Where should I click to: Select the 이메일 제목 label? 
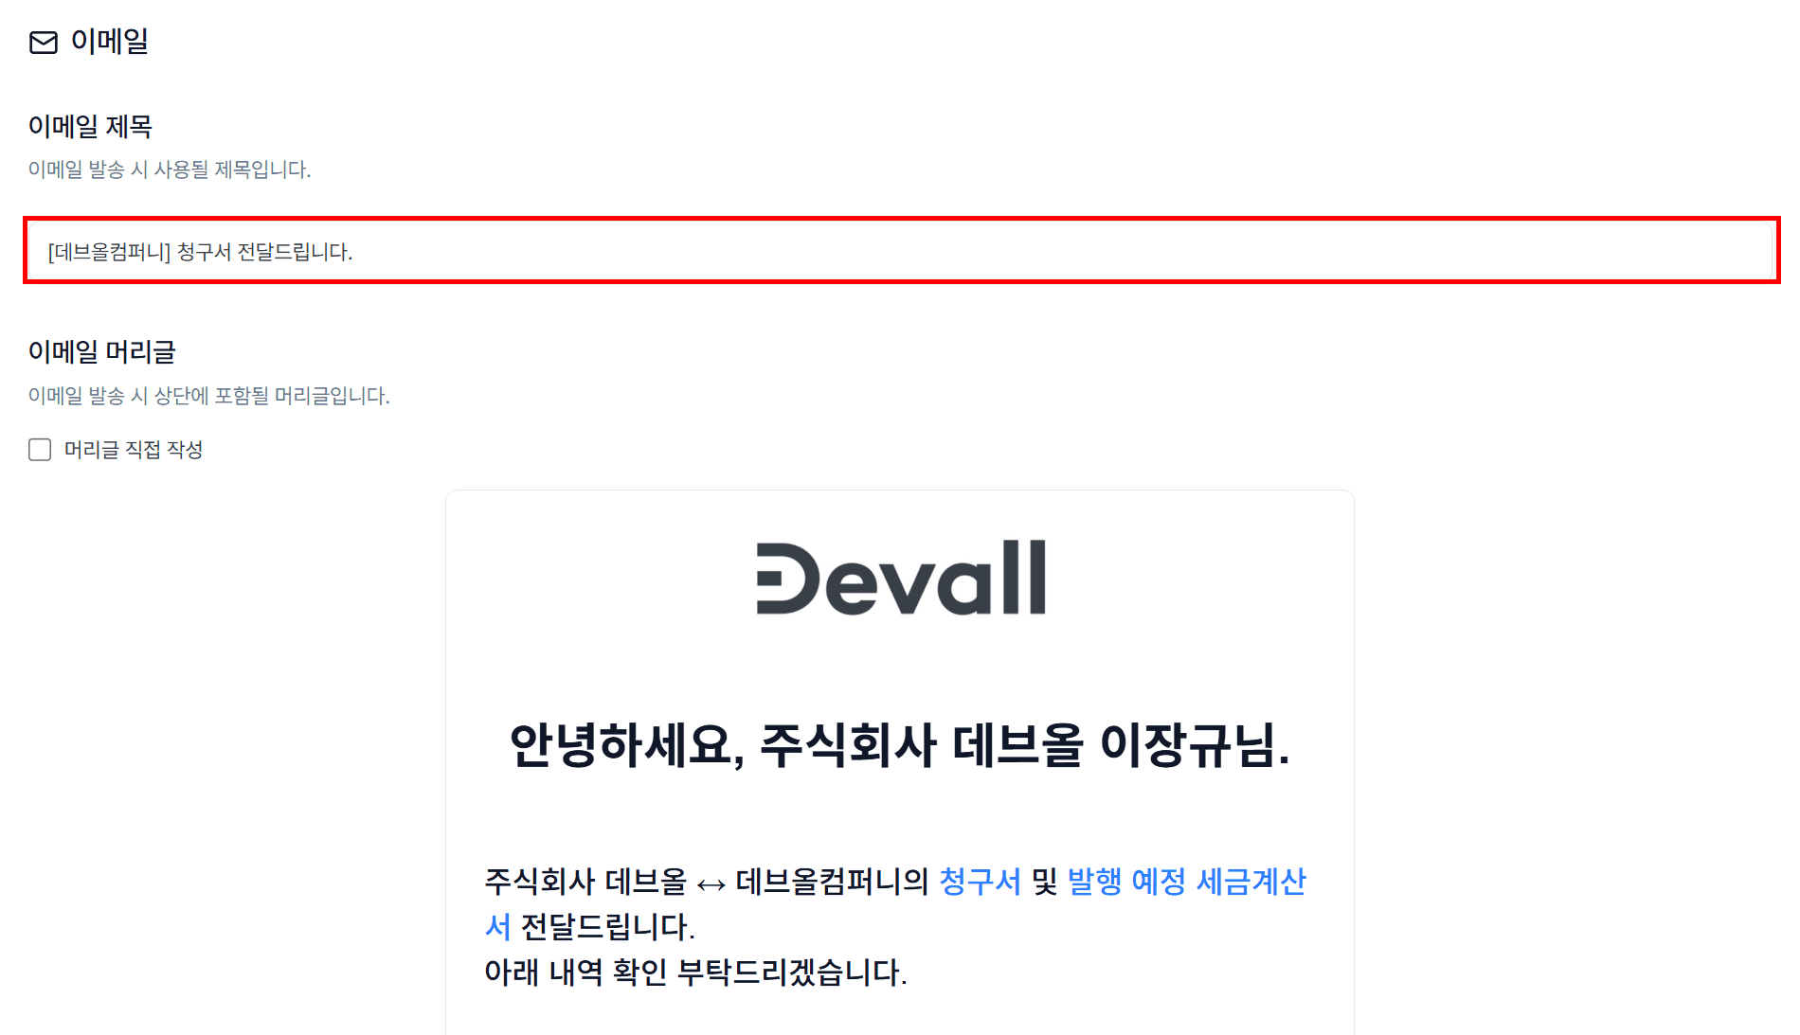coord(90,126)
